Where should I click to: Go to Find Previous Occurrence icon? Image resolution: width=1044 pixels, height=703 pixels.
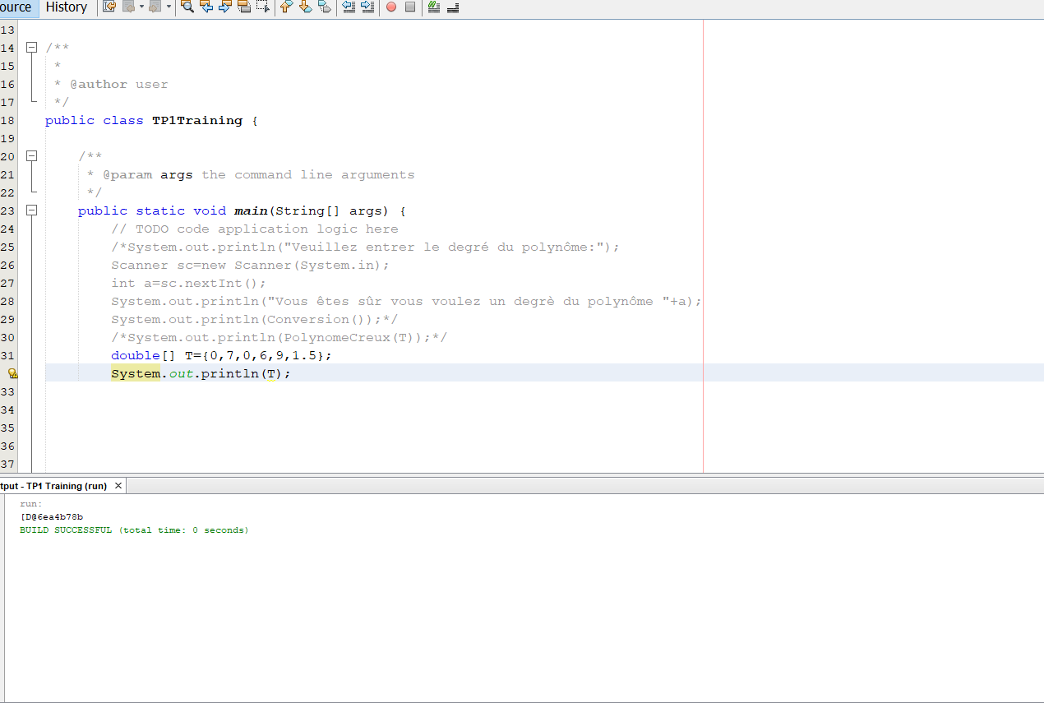[x=206, y=7]
